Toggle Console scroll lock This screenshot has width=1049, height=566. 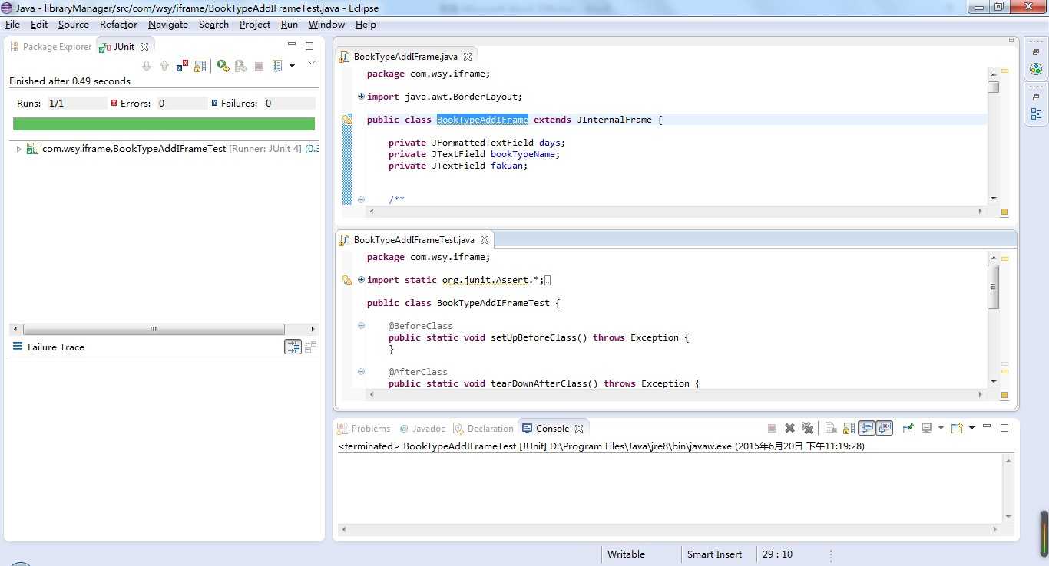[x=849, y=428]
